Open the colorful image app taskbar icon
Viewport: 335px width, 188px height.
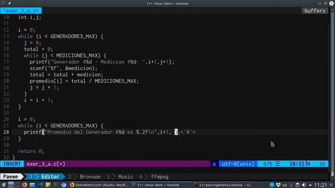click(x=48, y=185)
